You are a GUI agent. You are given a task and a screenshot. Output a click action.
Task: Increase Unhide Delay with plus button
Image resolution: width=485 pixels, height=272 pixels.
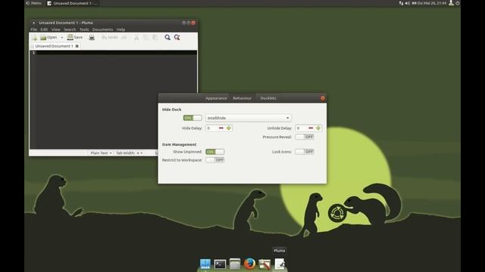click(x=318, y=128)
